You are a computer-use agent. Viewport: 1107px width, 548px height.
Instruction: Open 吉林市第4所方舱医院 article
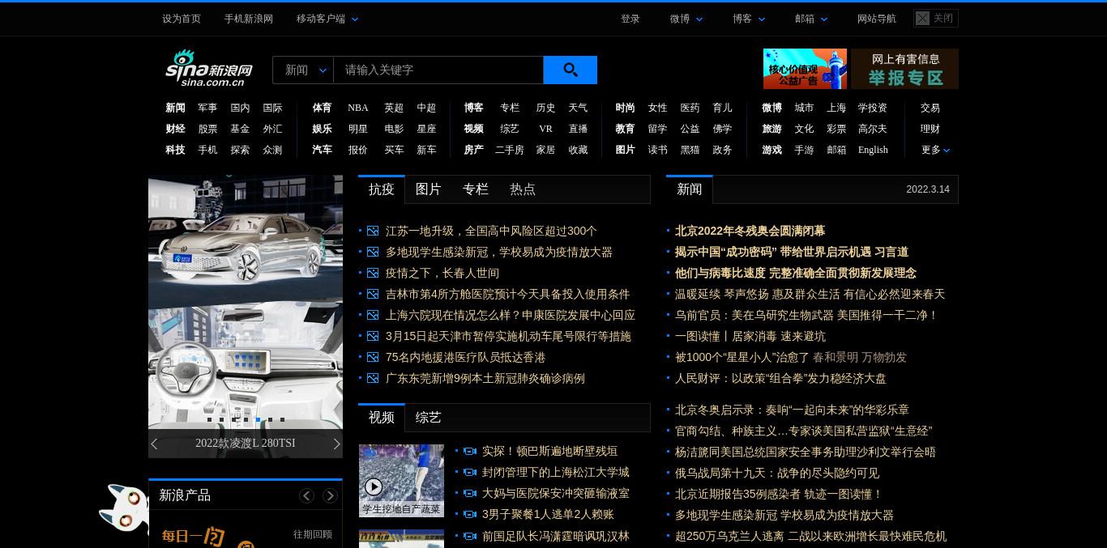coord(507,294)
